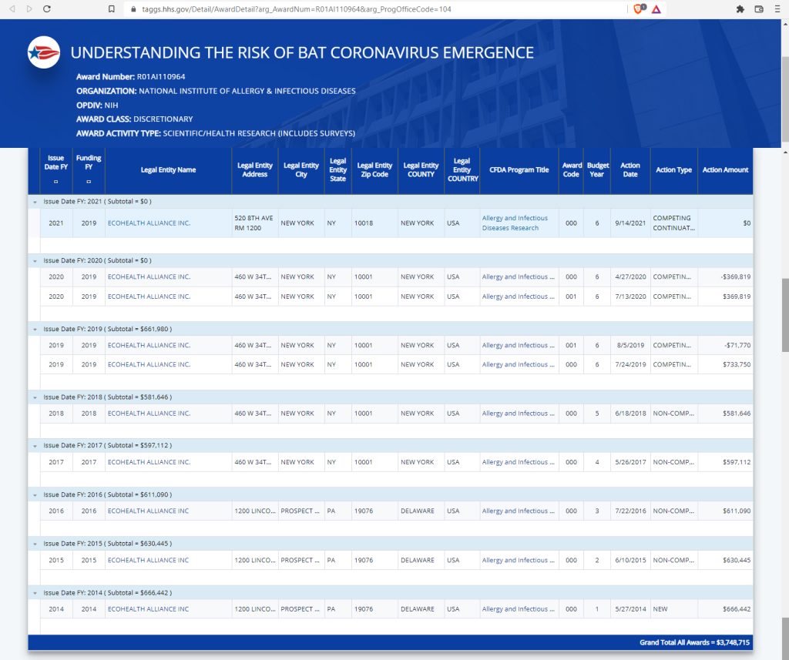Image resolution: width=789 pixels, height=660 pixels.
Task: Click the small icon under Funding FY header
Action: [x=89, y=182]
